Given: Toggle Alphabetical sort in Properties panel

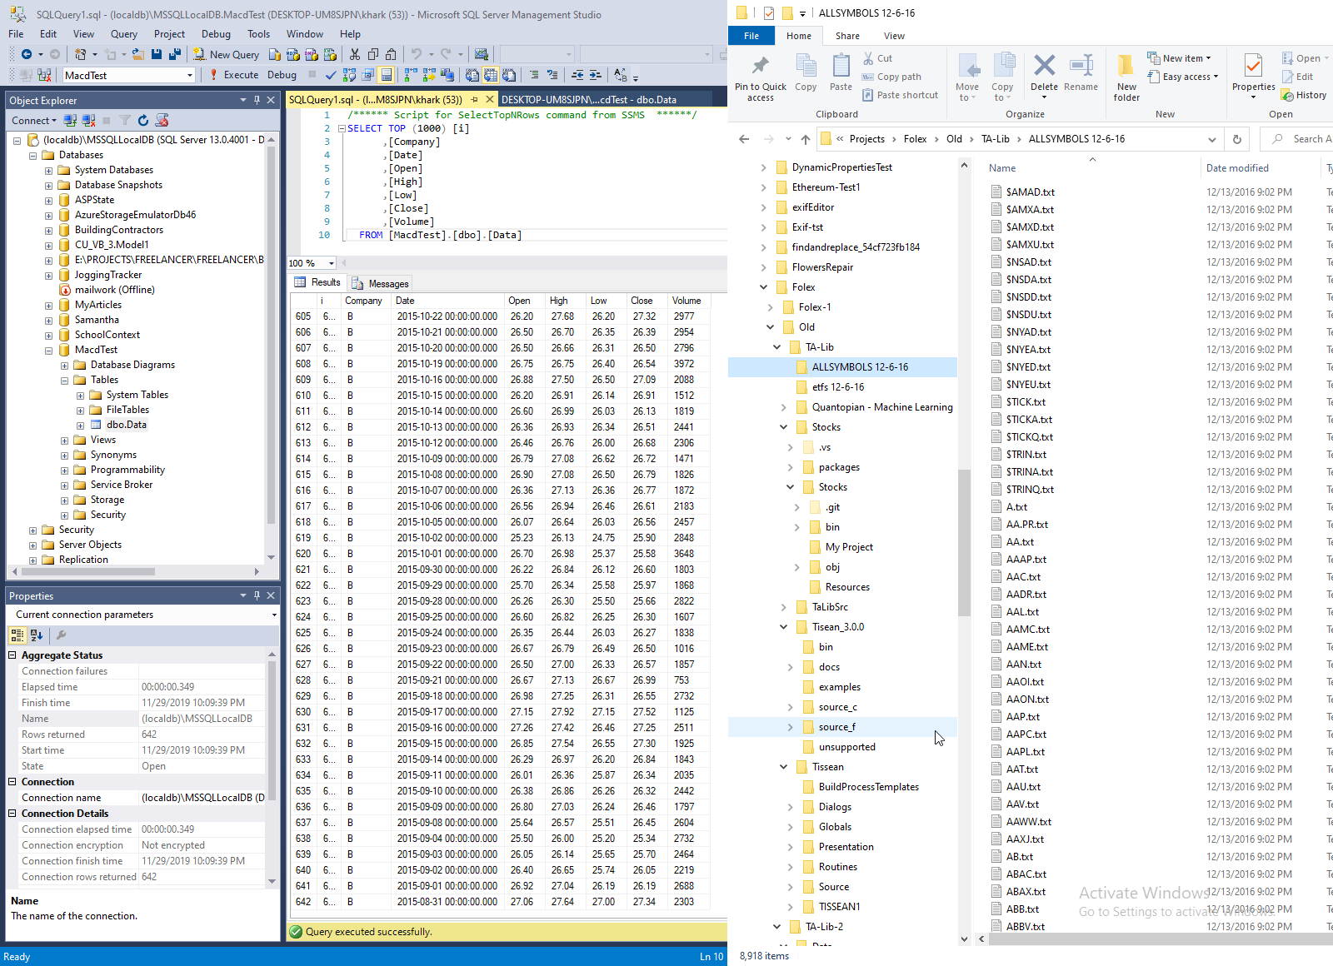Looking at the screenshot, I should [36, 635].
